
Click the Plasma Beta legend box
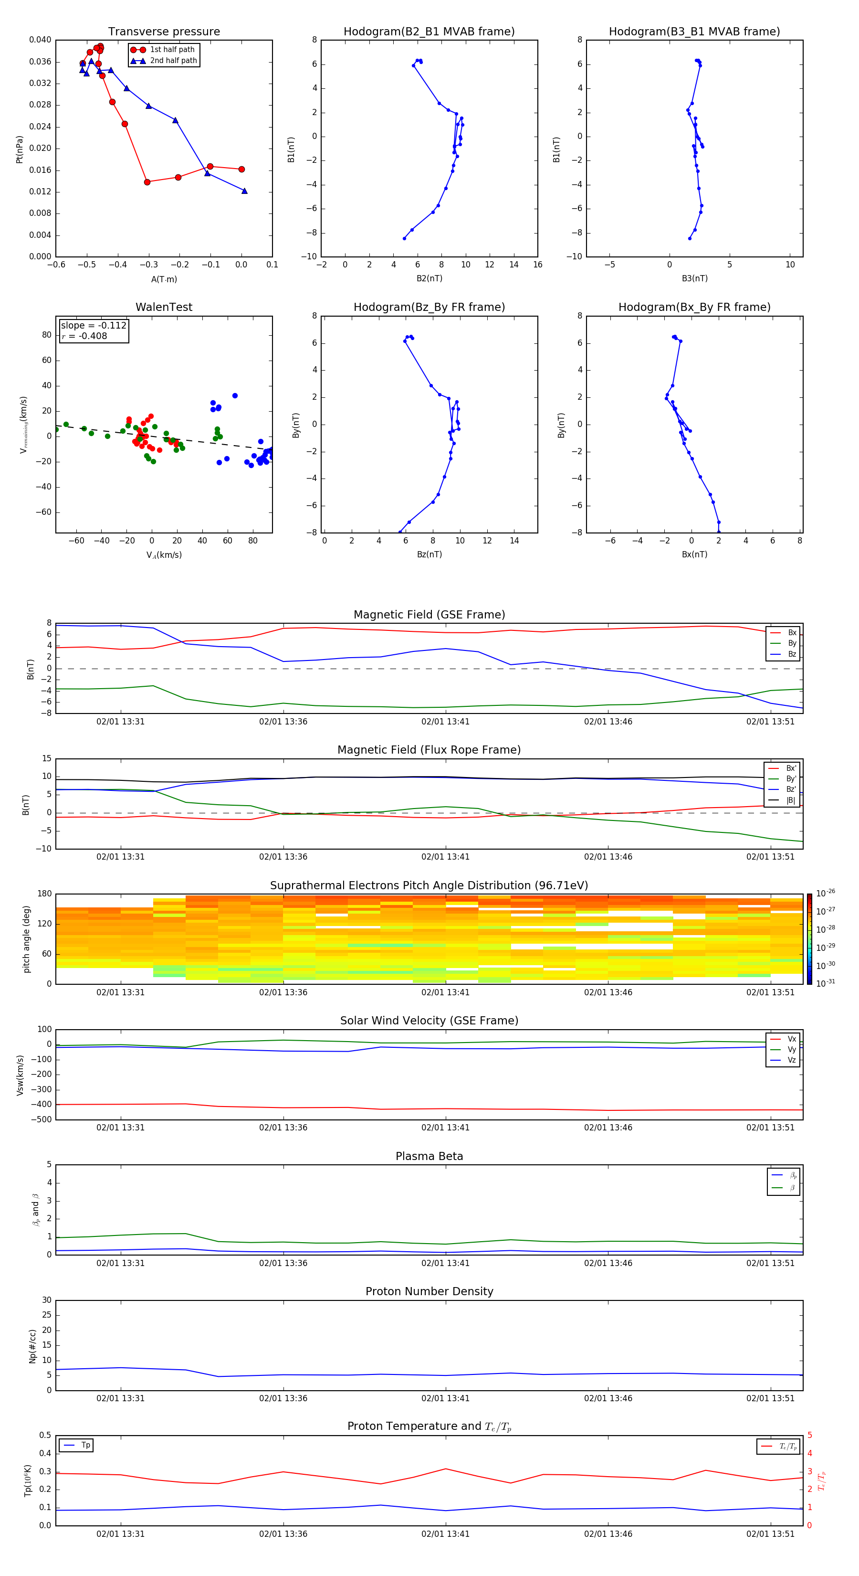click(x=784, y=1182)
